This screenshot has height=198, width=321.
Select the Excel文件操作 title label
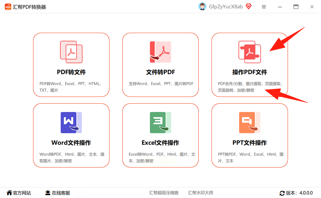(160, 143)
